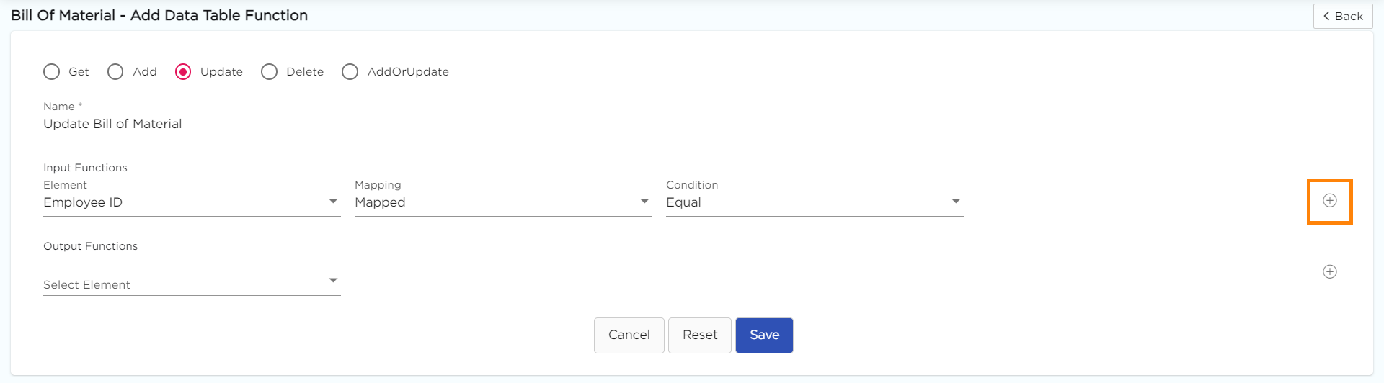Click the Condition dropdown arrow icon

pos(956,202)
